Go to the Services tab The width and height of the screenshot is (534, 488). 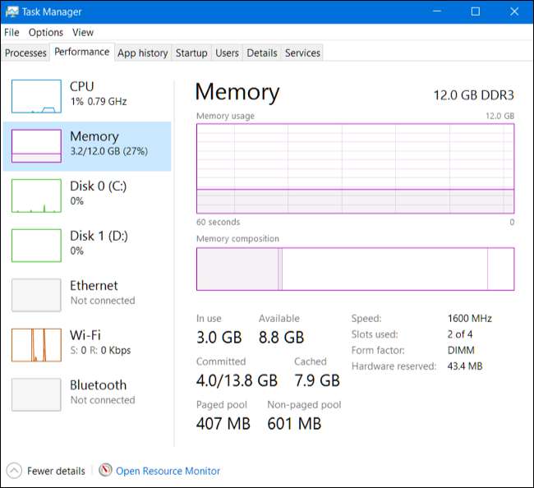302,53
